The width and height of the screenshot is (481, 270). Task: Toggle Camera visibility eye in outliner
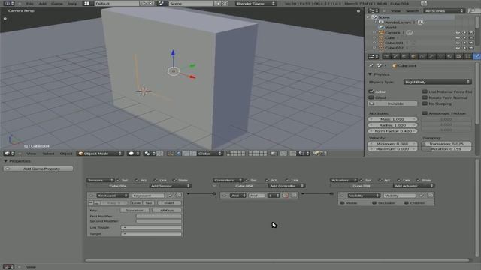click(458, 32)
